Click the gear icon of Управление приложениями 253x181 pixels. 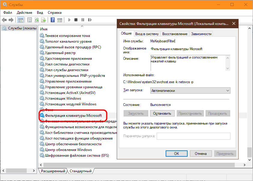(42, 81)
